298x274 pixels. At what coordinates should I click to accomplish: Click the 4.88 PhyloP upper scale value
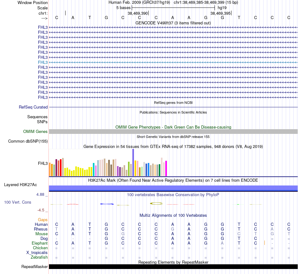click(x=40, y=195)
